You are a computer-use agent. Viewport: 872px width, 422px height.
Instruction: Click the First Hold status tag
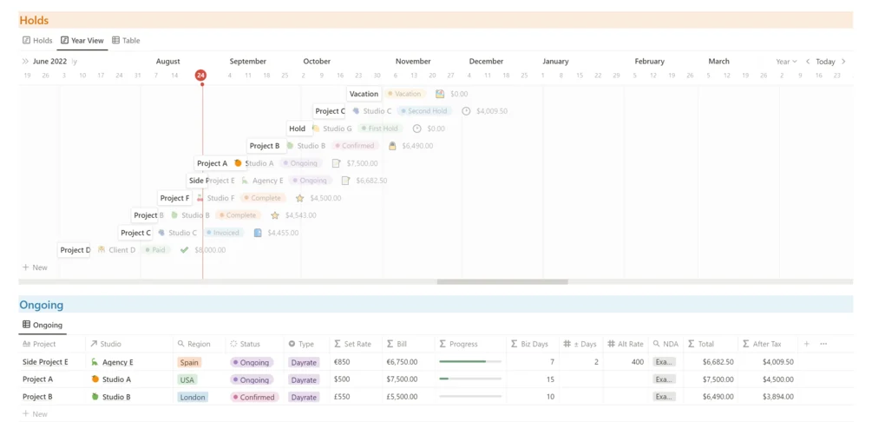click(x=380, y=129)
